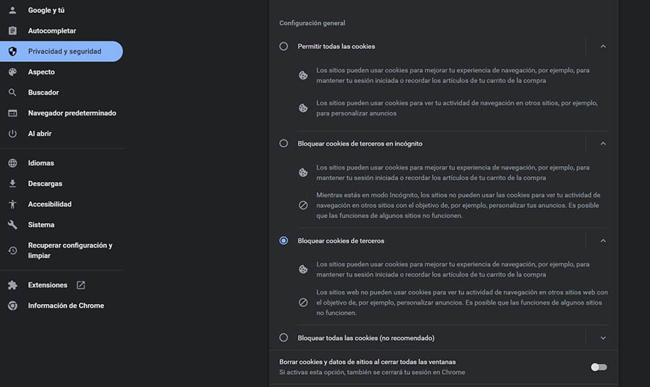The image size is (650, 387).
Task: Select Bloquear todas las cookies option
Action: 284,338
